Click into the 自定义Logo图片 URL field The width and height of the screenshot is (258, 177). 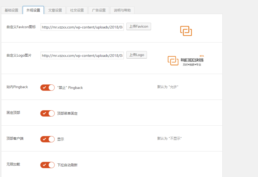(x=82, y=55)
